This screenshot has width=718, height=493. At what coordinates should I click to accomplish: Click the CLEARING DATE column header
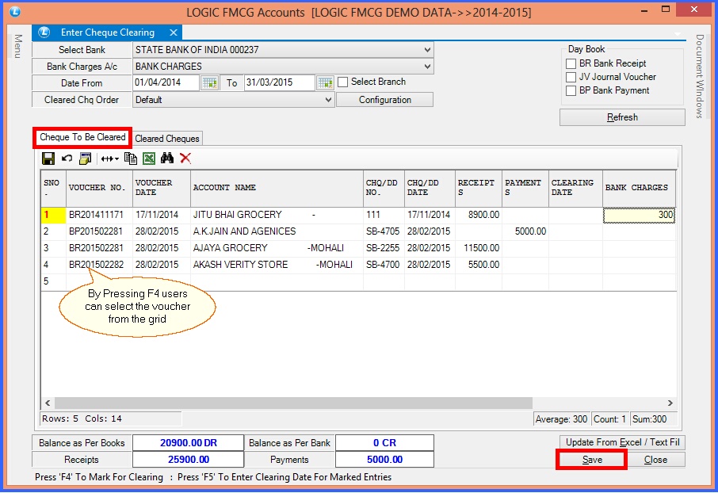pos(575,188)
